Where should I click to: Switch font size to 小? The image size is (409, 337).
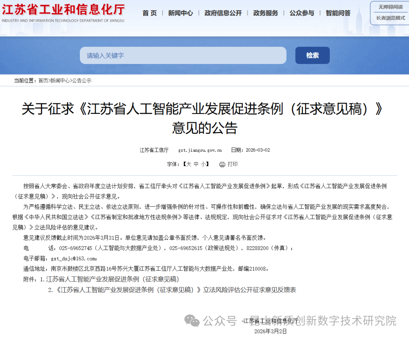coord(203,164)
